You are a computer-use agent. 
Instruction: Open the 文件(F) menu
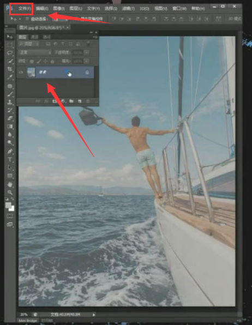24,9
